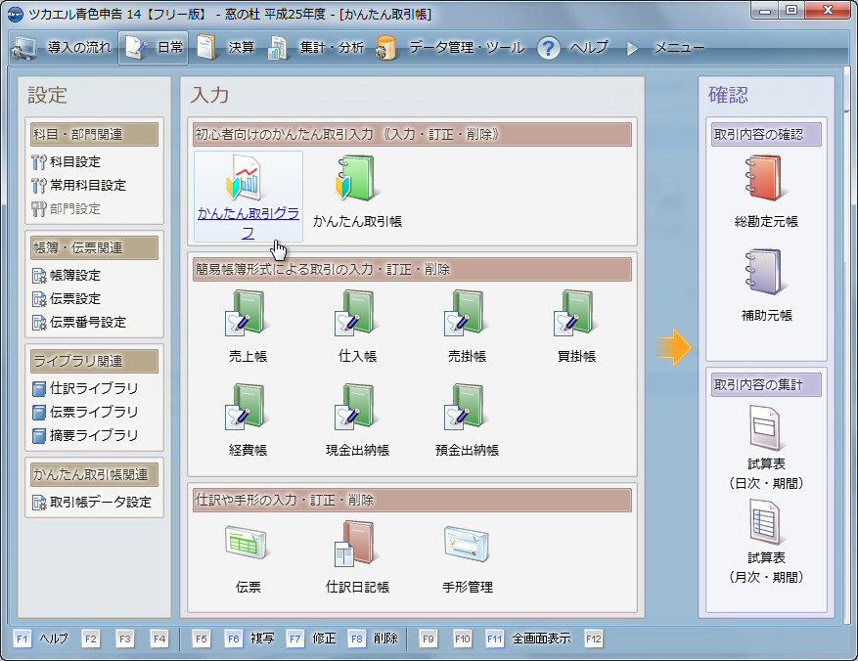Open the 売上帳 ledger icon

tap(246, 313)
